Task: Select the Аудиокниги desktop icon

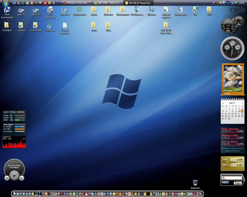Action: click(80, 11)
